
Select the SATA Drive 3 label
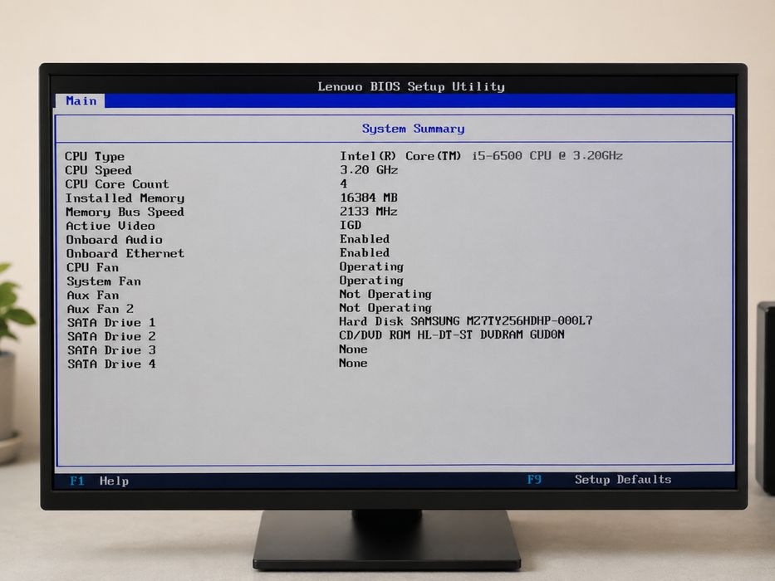pyautogui.click(x=111, y=350)
